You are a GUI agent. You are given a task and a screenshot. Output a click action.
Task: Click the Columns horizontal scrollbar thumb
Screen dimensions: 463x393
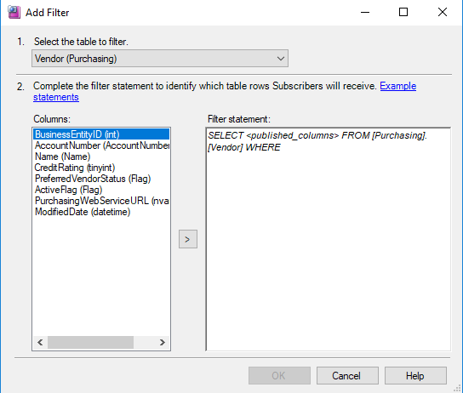pyautogui.click(x=90, y=342)
